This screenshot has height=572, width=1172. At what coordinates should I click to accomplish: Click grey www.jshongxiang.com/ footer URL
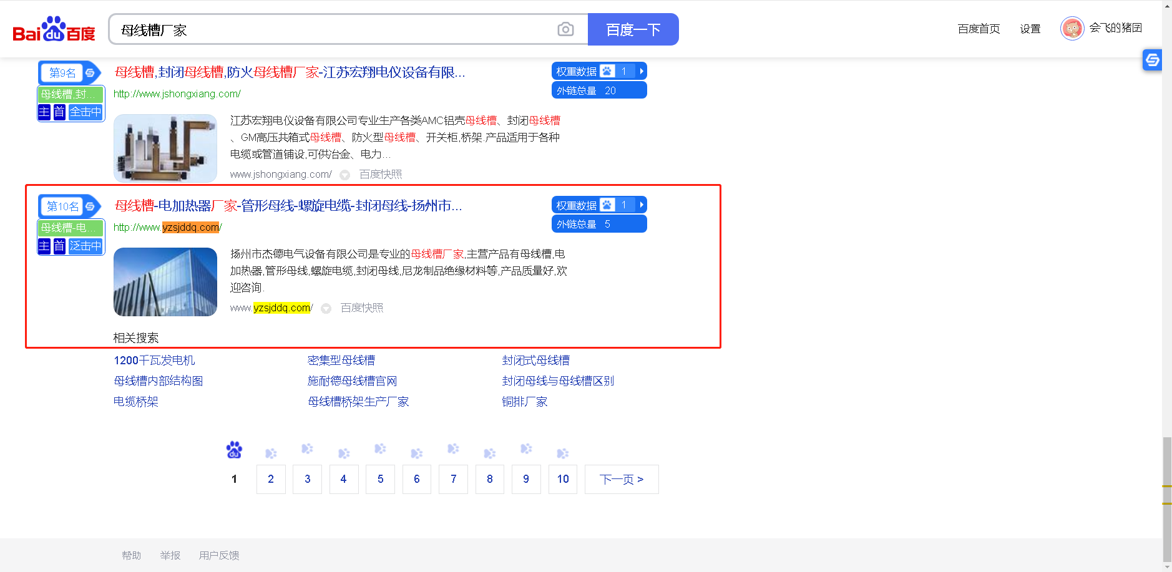[x=281, y=175]
